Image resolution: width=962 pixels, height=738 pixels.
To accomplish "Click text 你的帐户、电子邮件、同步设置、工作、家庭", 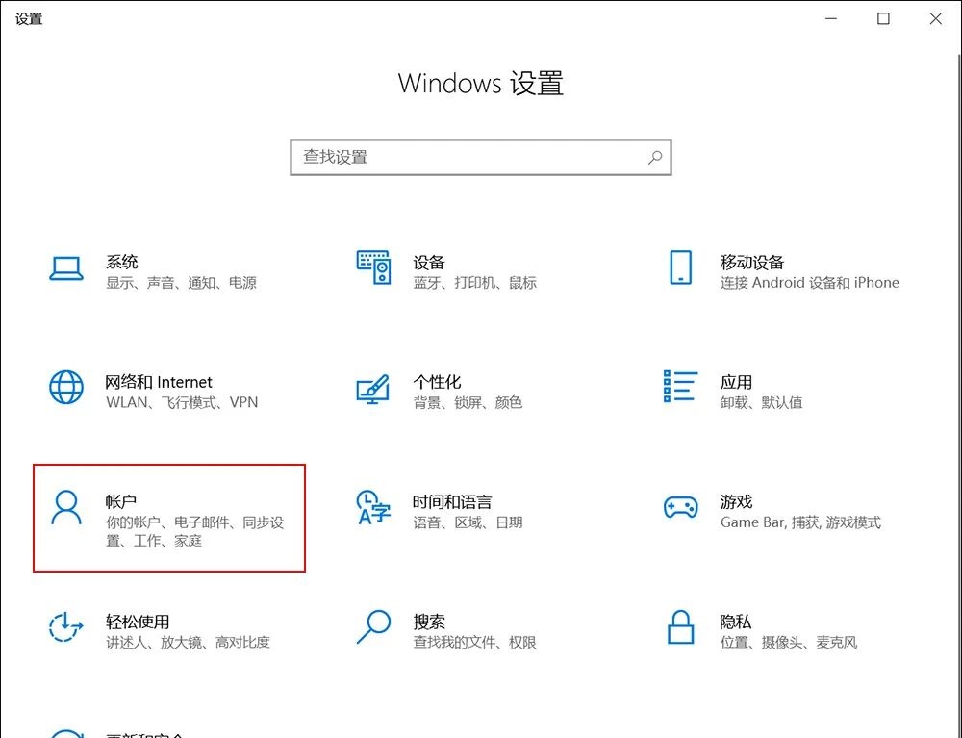I will pyautogui.click(x=195, y=531).
